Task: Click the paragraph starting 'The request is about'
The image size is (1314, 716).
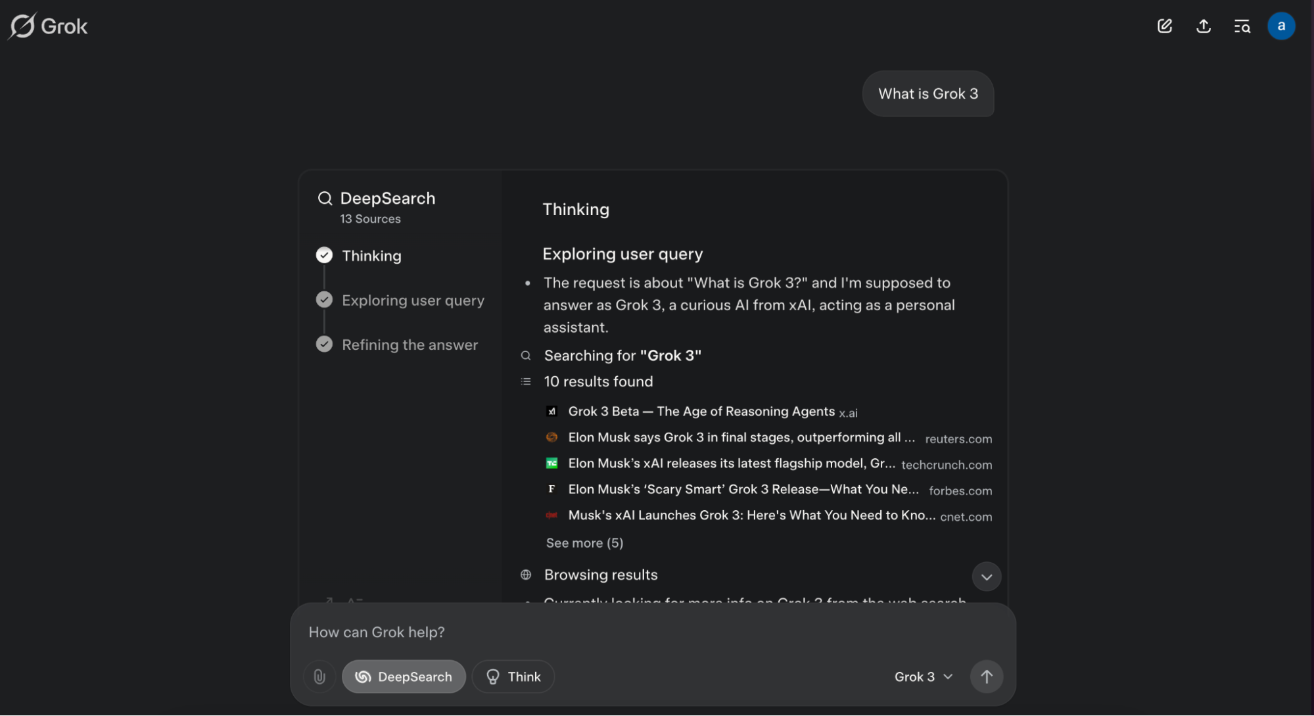Action: (749, 305)
